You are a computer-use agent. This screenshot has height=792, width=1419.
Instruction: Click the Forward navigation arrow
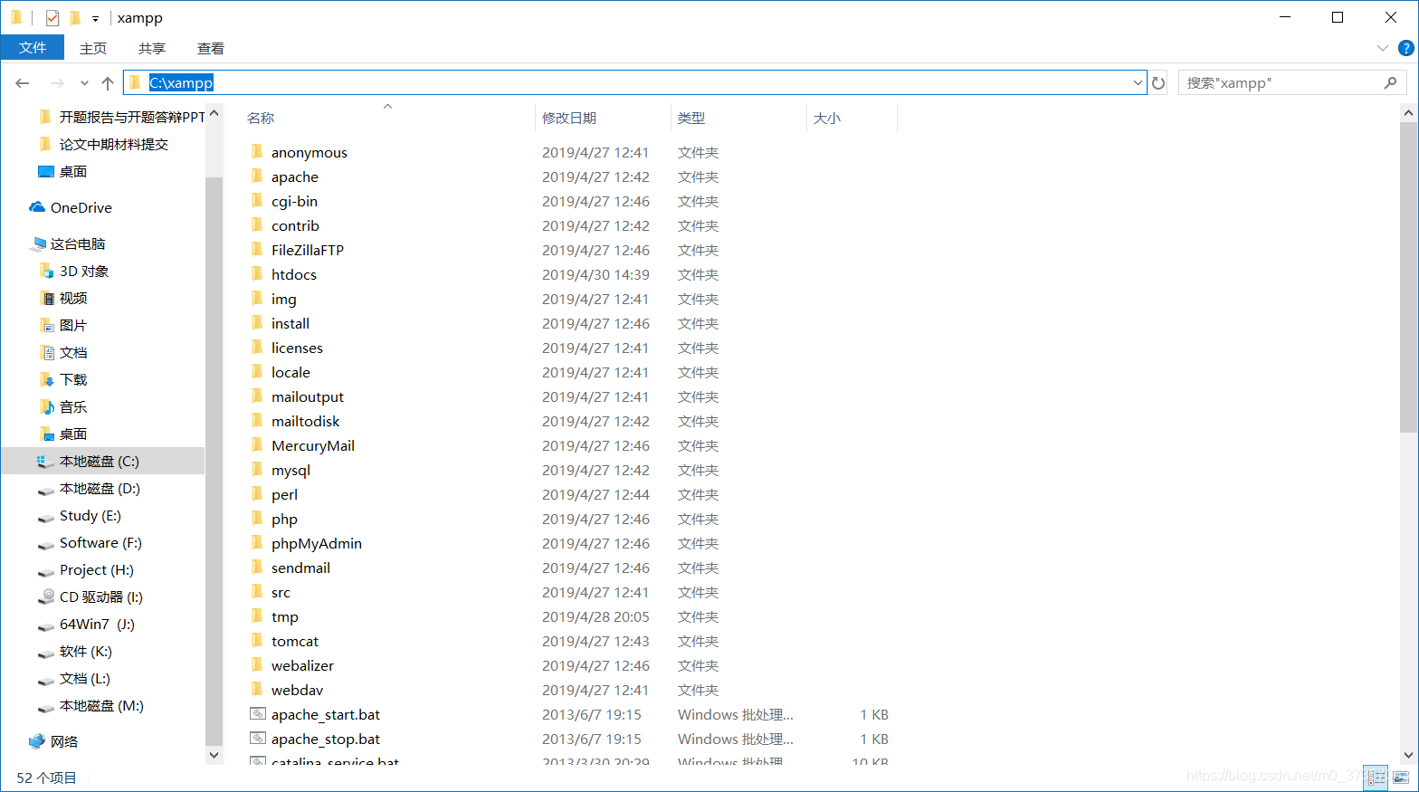pos(57,83)
